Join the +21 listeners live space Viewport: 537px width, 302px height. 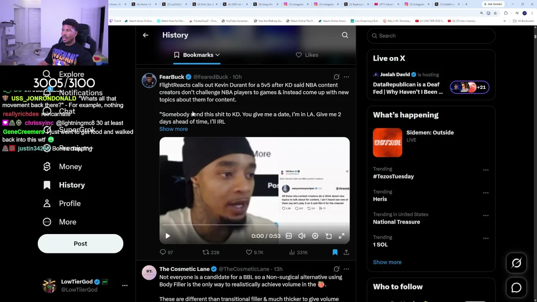tap(469, 87)
